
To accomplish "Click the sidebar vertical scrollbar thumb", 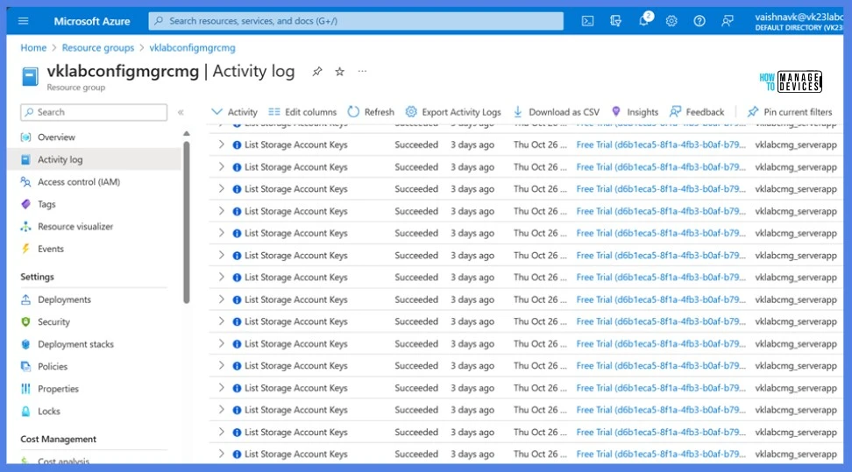I will point(187,222).
